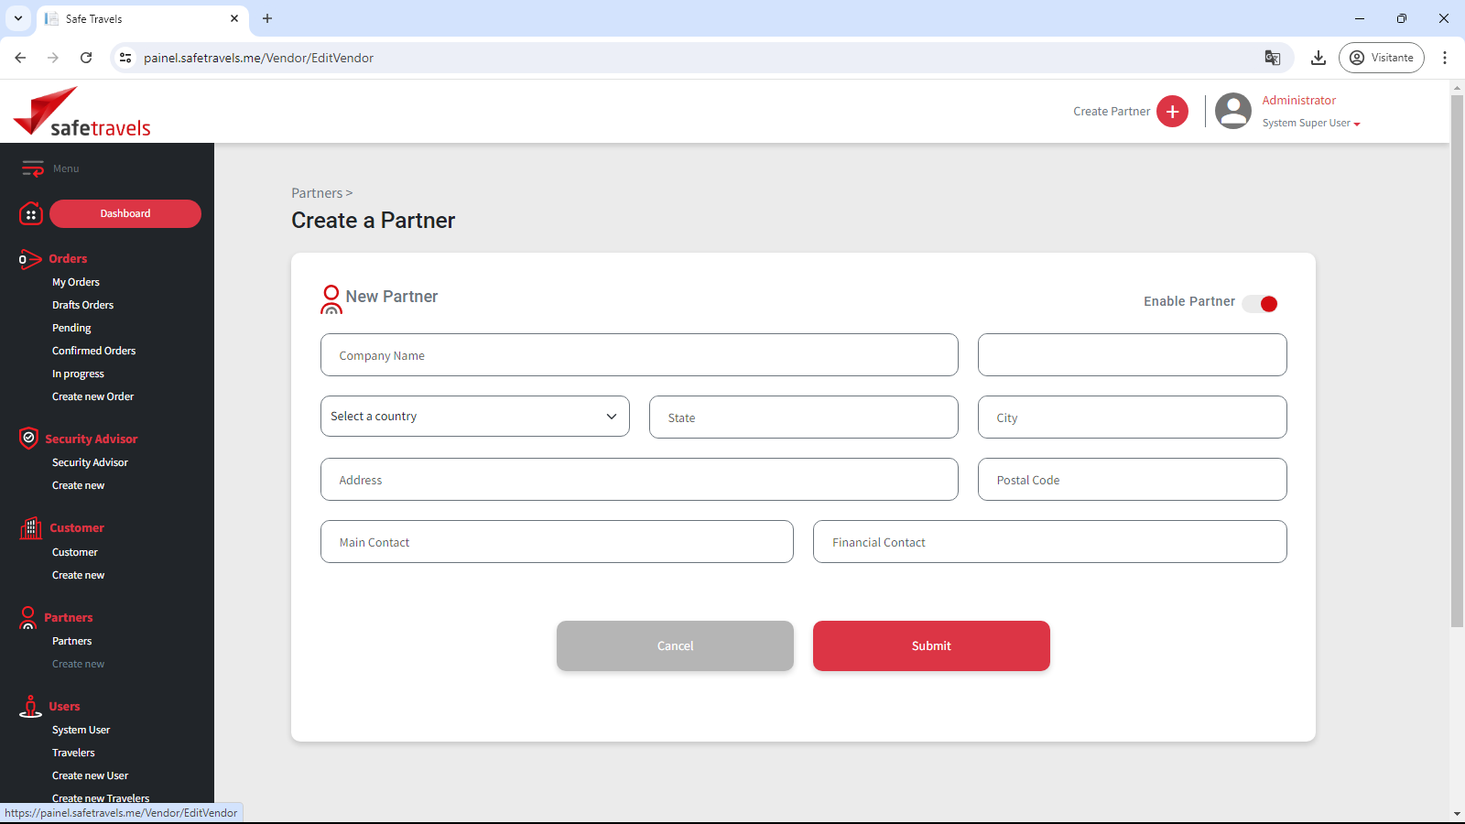
Task: Click the Security Advisor shield icon
Action: (29, 439)
